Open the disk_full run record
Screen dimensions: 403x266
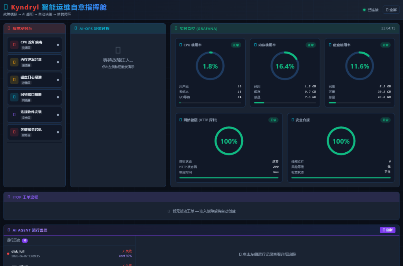click(69, 254)
